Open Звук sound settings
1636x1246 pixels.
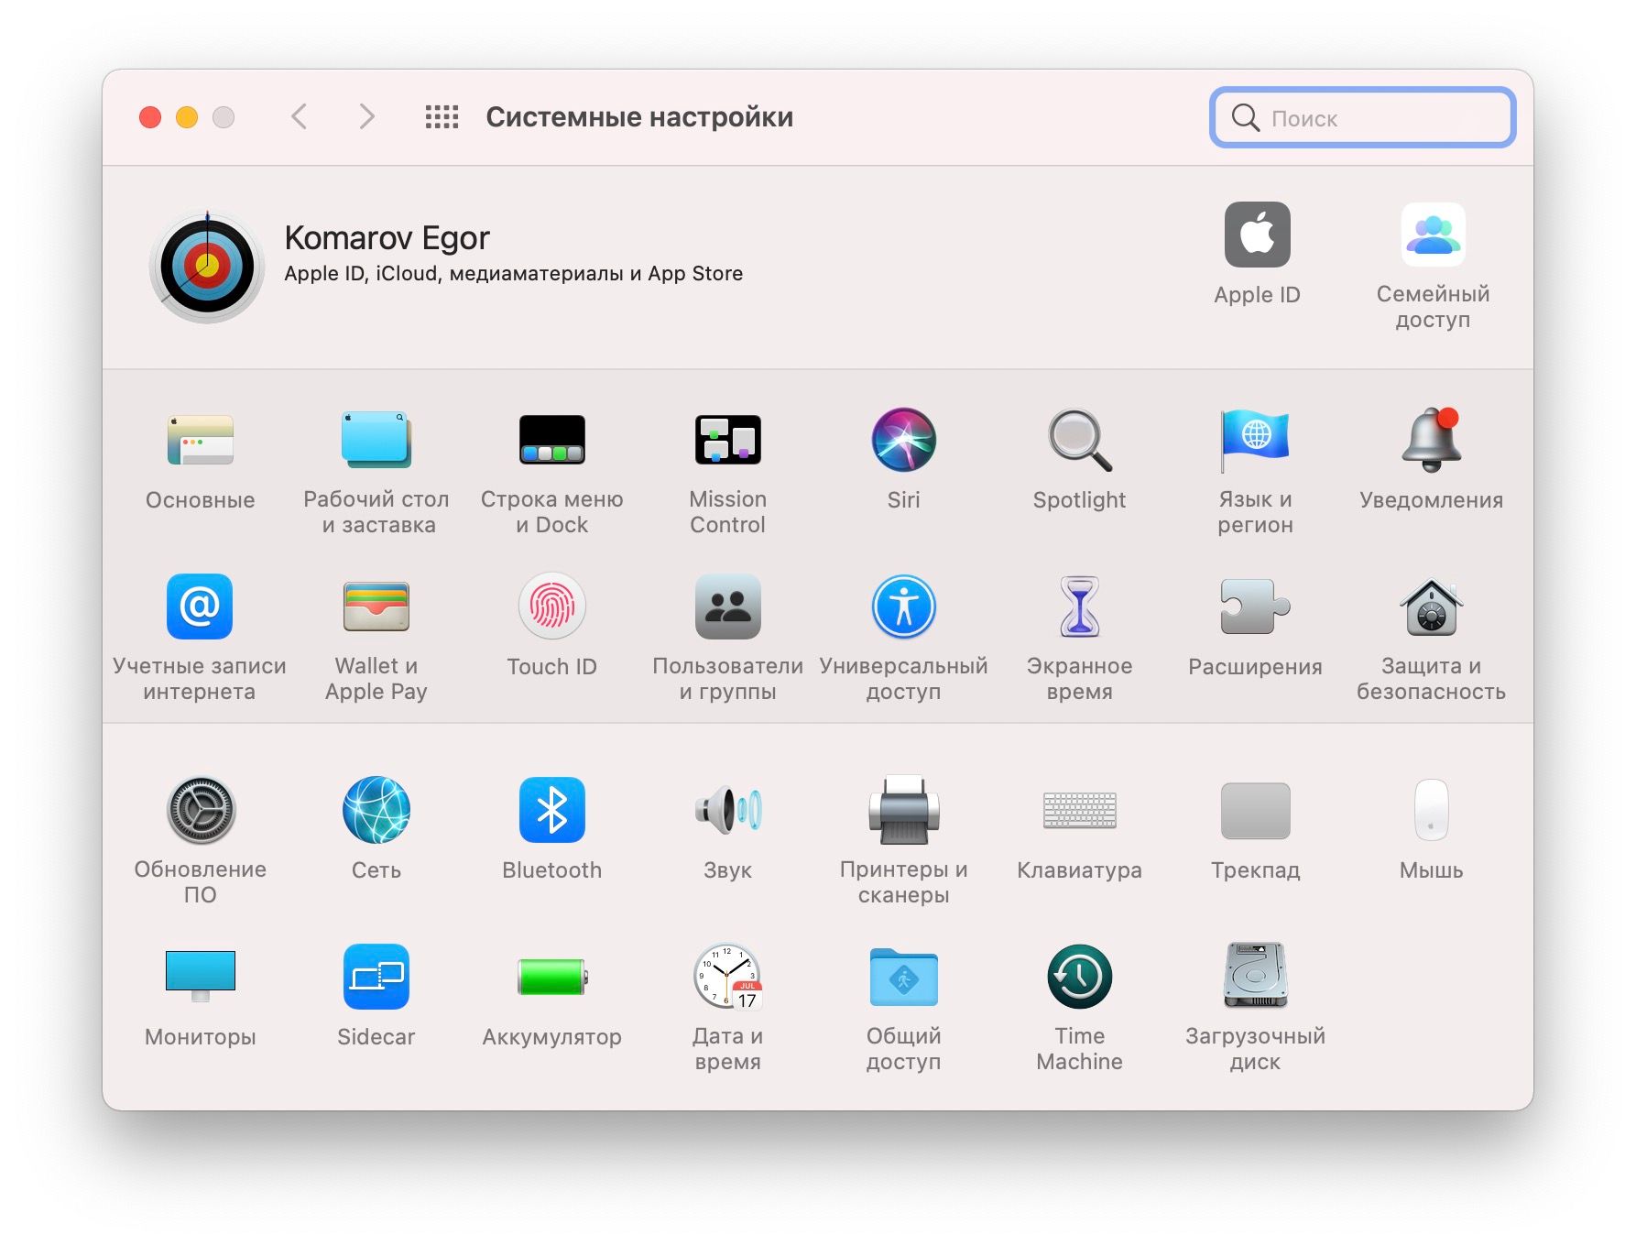click(727, 810)
